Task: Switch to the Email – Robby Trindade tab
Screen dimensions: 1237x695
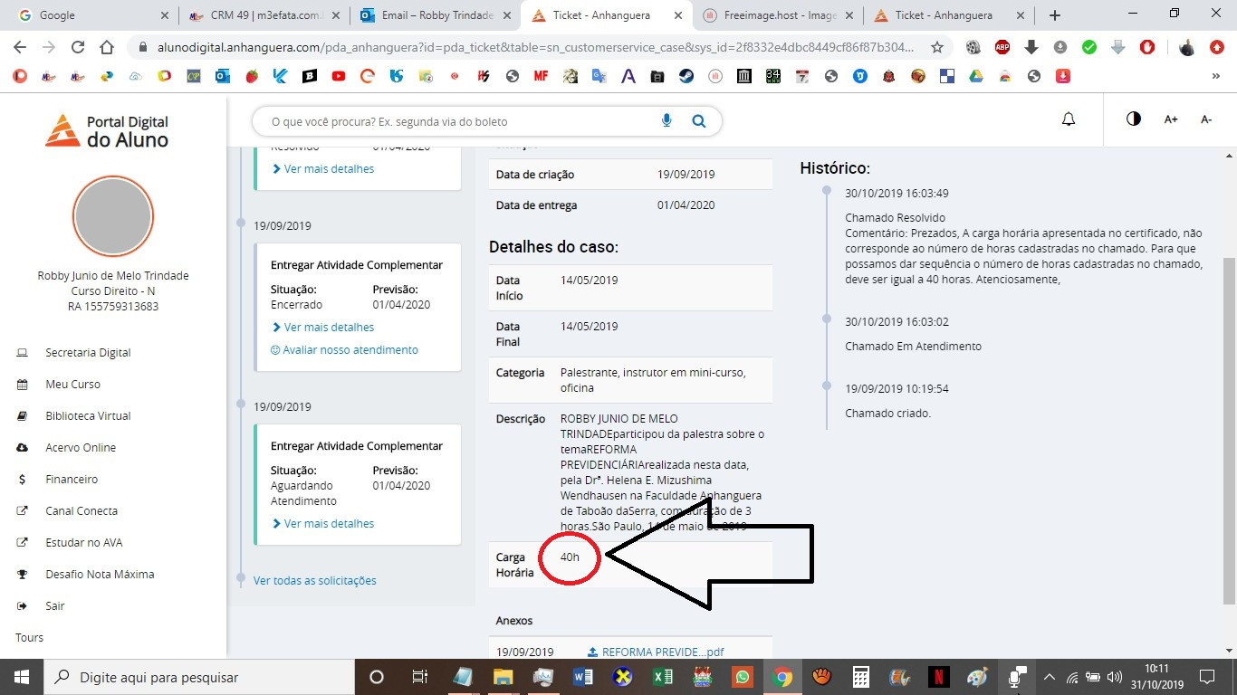Action: click(x=435, y=15)
